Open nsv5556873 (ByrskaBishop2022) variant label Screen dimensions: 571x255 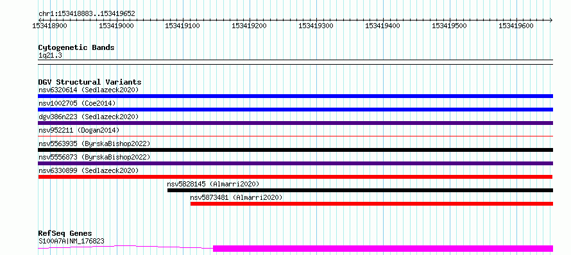pos(94,157)
